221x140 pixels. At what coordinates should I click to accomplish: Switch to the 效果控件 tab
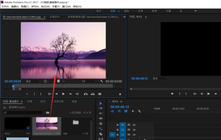[55, 17]
